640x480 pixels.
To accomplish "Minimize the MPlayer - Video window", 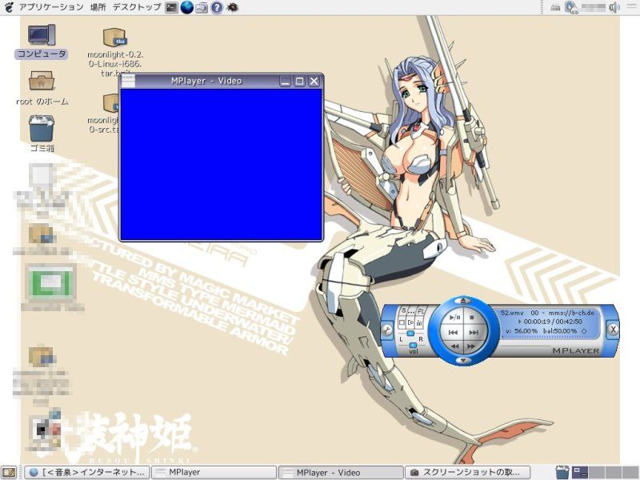I will (x=286, y=82).
